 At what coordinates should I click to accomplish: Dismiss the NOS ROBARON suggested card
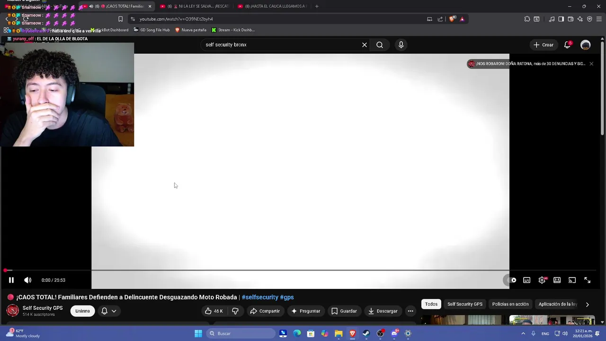coord(591,63)
